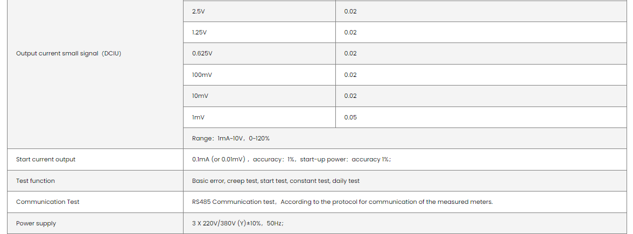Select the 0.625V range cell
Screen dimensions: 633x234
[202, 53]
